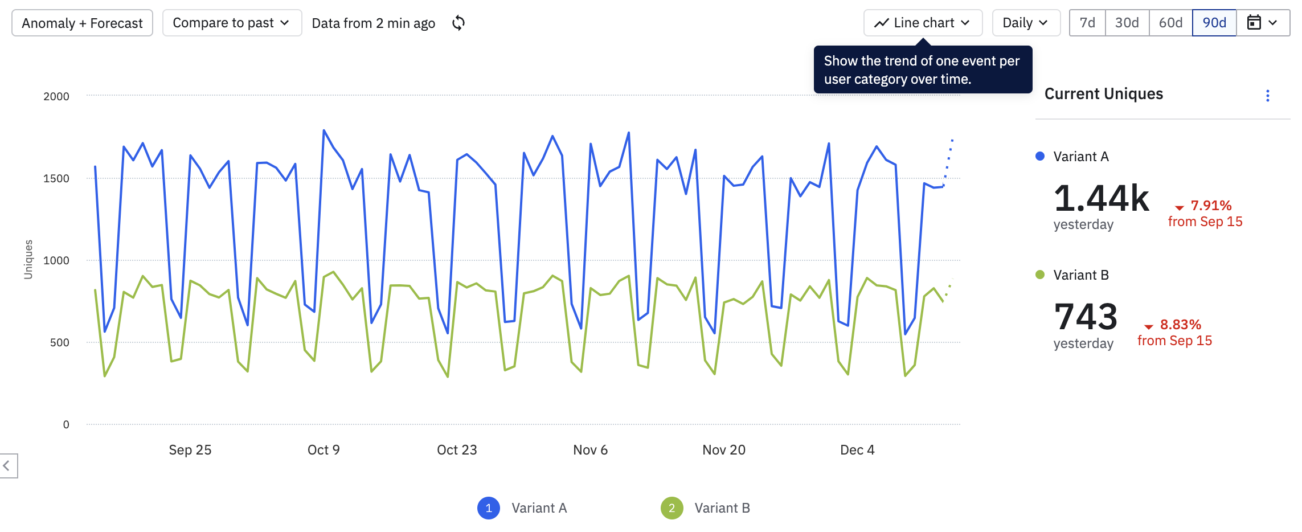Click Variant A forecast dotted line
Viewport: 1302px width, 532px height.
pyautogui.click(x=948, y=162)
